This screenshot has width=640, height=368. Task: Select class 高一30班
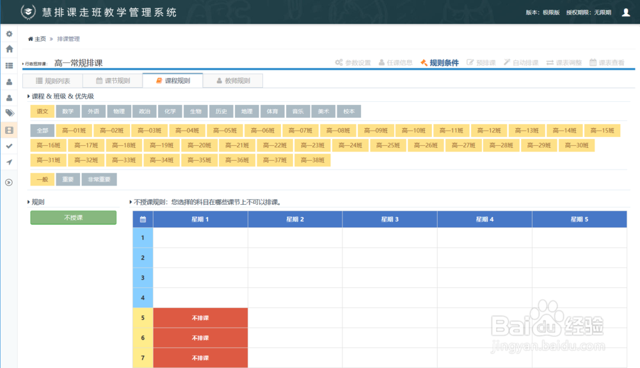point(577,145)
